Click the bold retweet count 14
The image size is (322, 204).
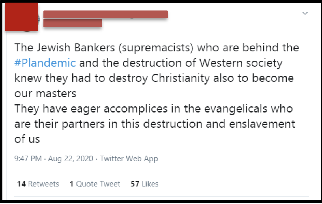(21, 184)
